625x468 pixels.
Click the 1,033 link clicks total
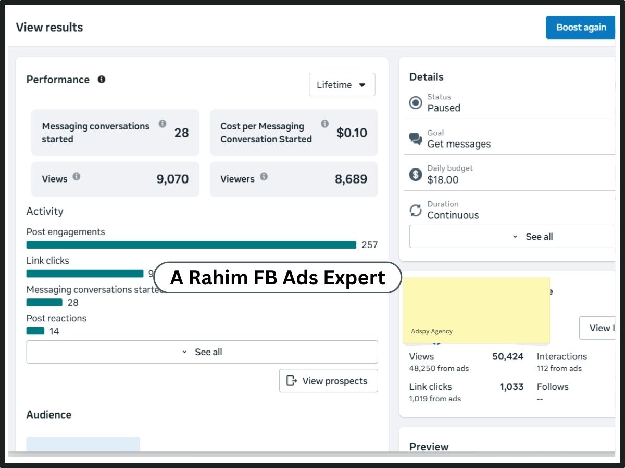[511, 387]
